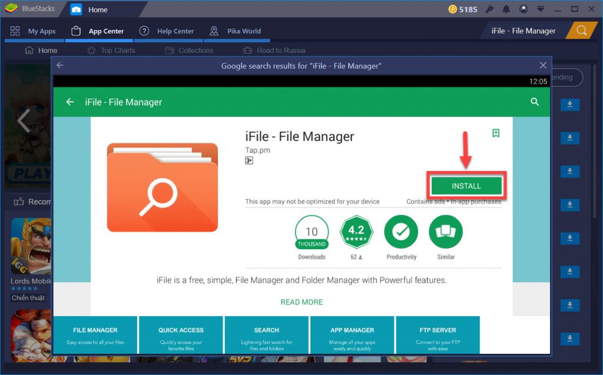Click the app description text about iFile
Viewport: 603px width, 375px height.
[x=301, y=280]
